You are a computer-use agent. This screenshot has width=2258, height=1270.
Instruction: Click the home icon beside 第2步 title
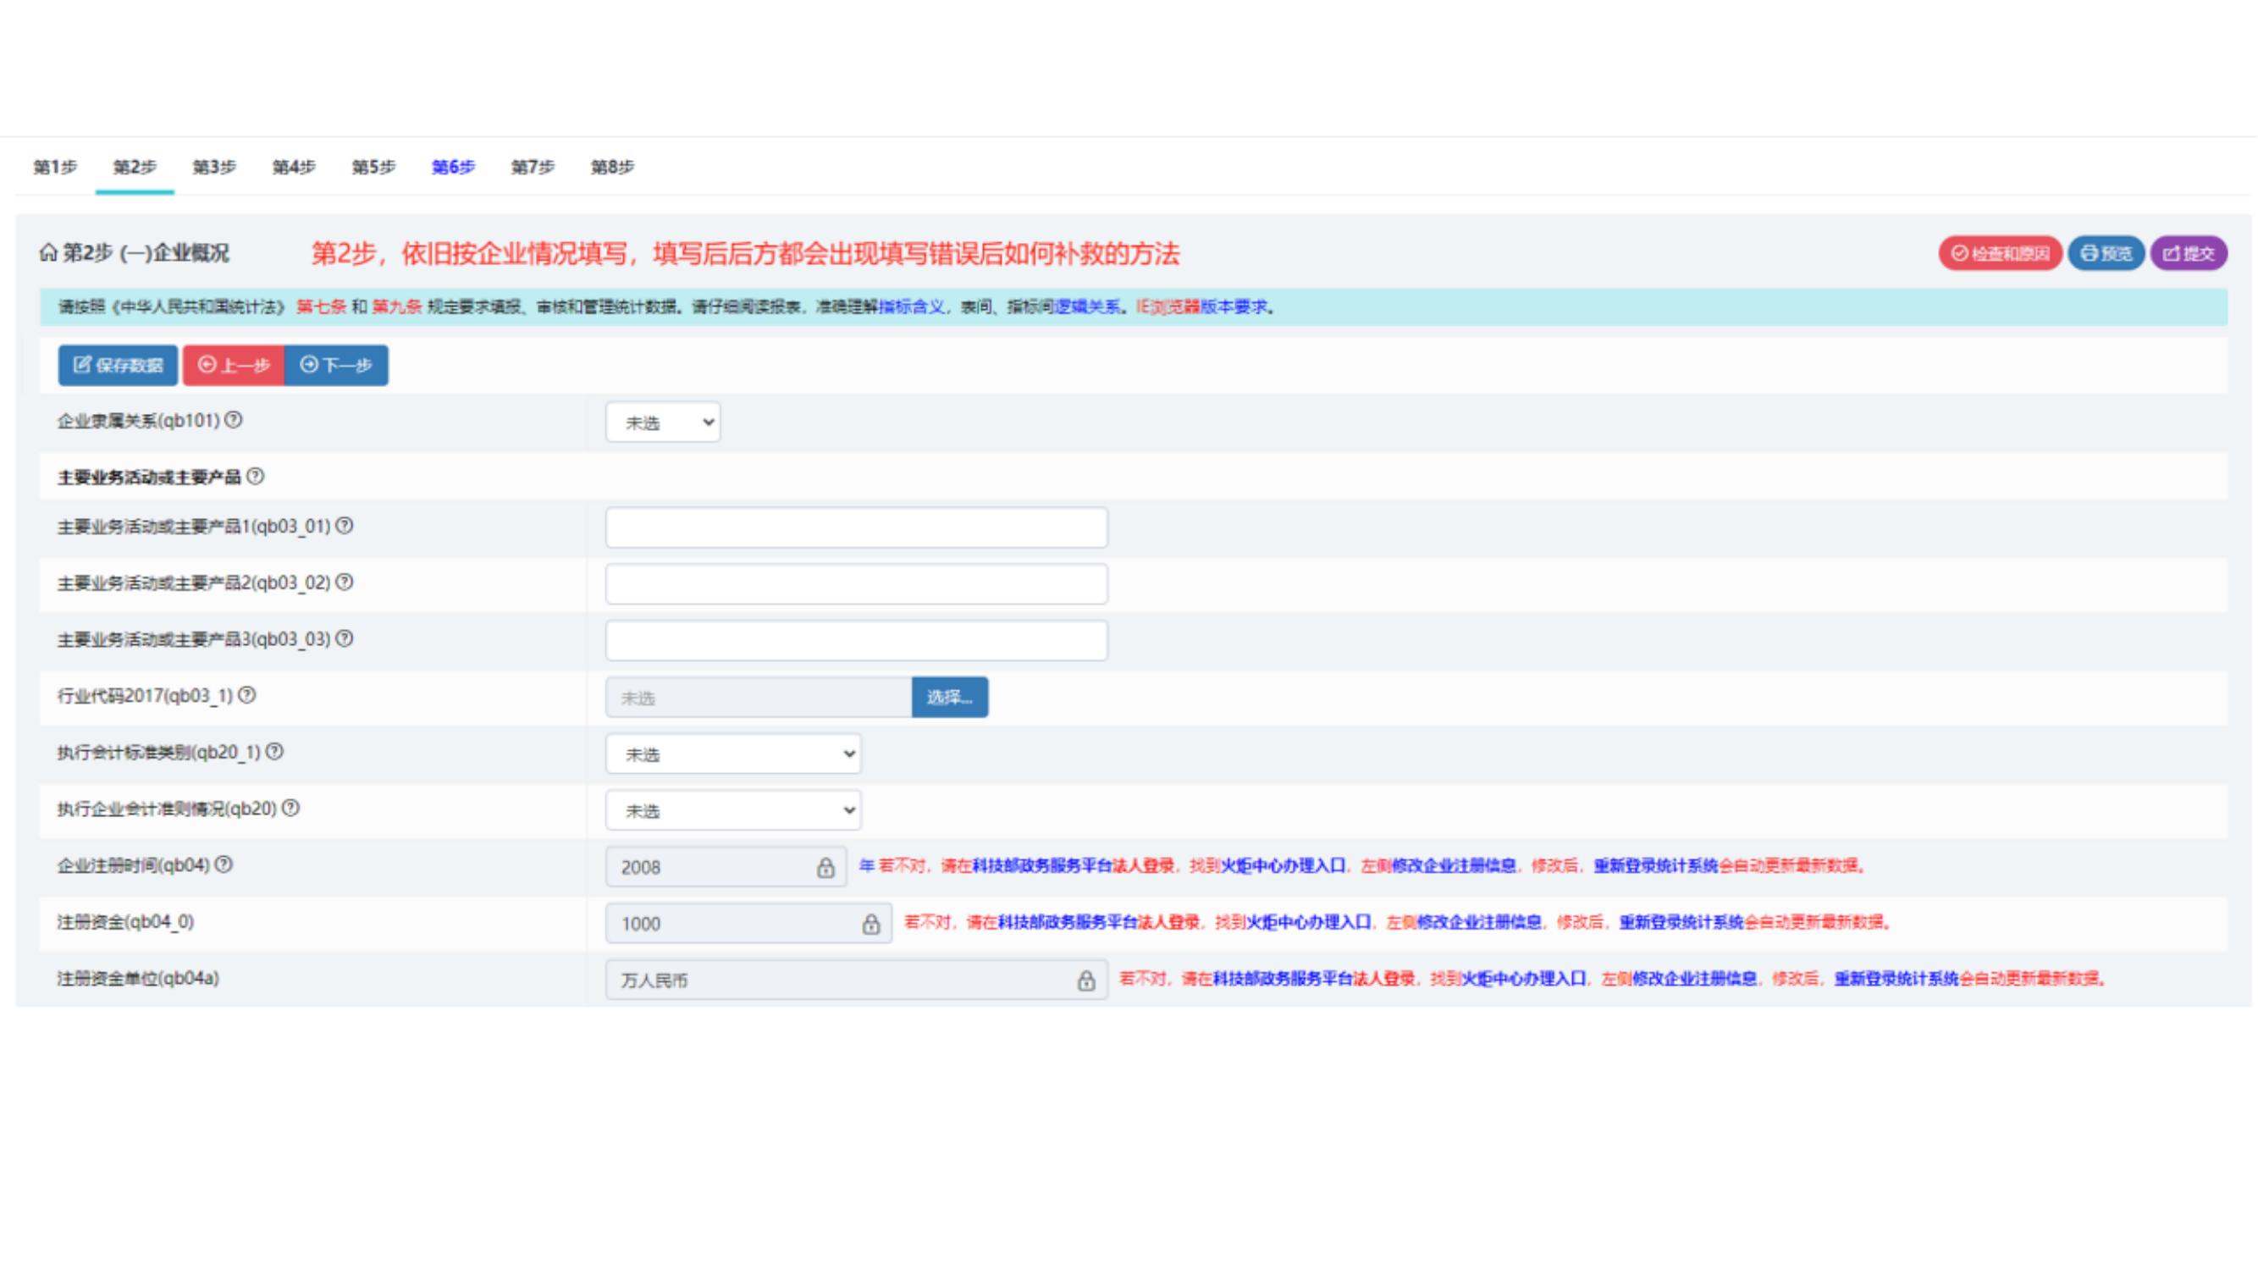48,253
